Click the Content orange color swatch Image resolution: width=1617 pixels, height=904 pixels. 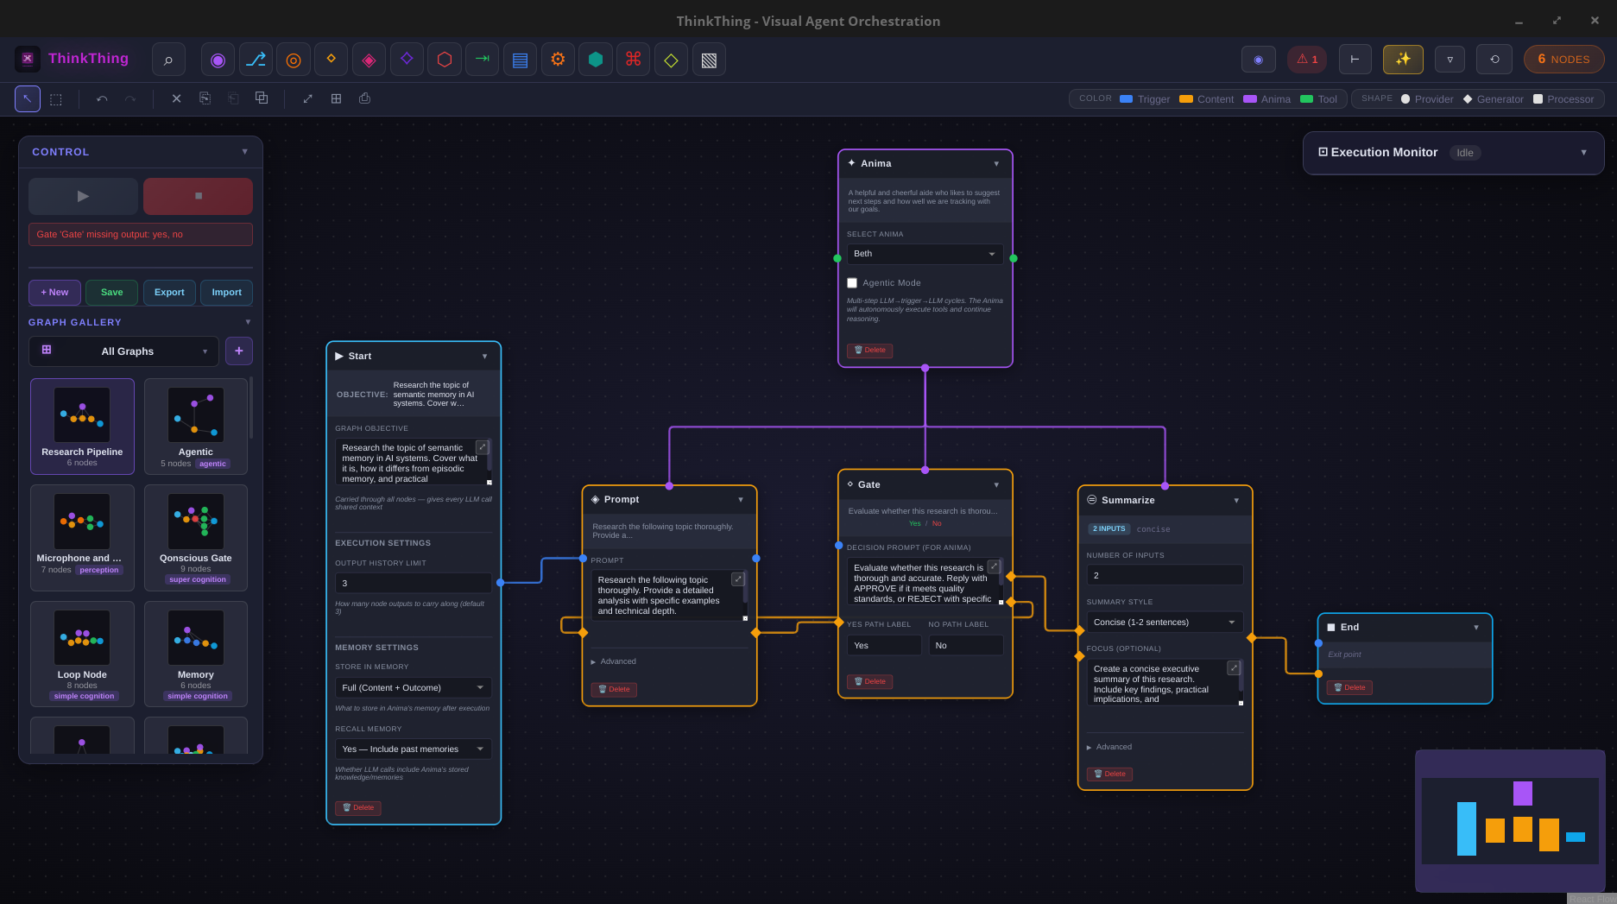click(1186, 99)
